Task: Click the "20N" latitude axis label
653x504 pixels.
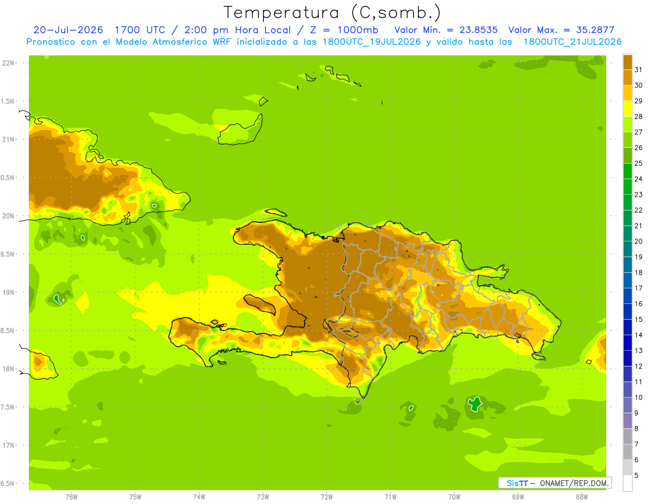Action: (9, 216)
